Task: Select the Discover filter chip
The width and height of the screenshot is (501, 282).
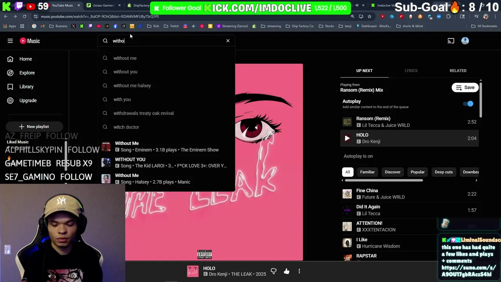Action: click(393, 172)
